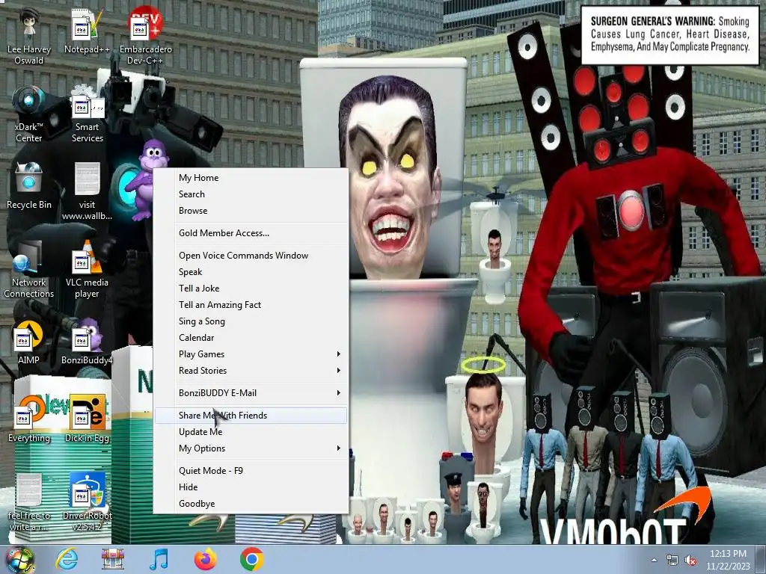This screenshot has height=574, width=766.
Task: Select Gold Member Access... menu entry
Action: (x=251, y=233)
